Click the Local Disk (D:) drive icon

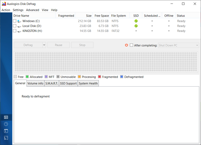coord(19,26)
